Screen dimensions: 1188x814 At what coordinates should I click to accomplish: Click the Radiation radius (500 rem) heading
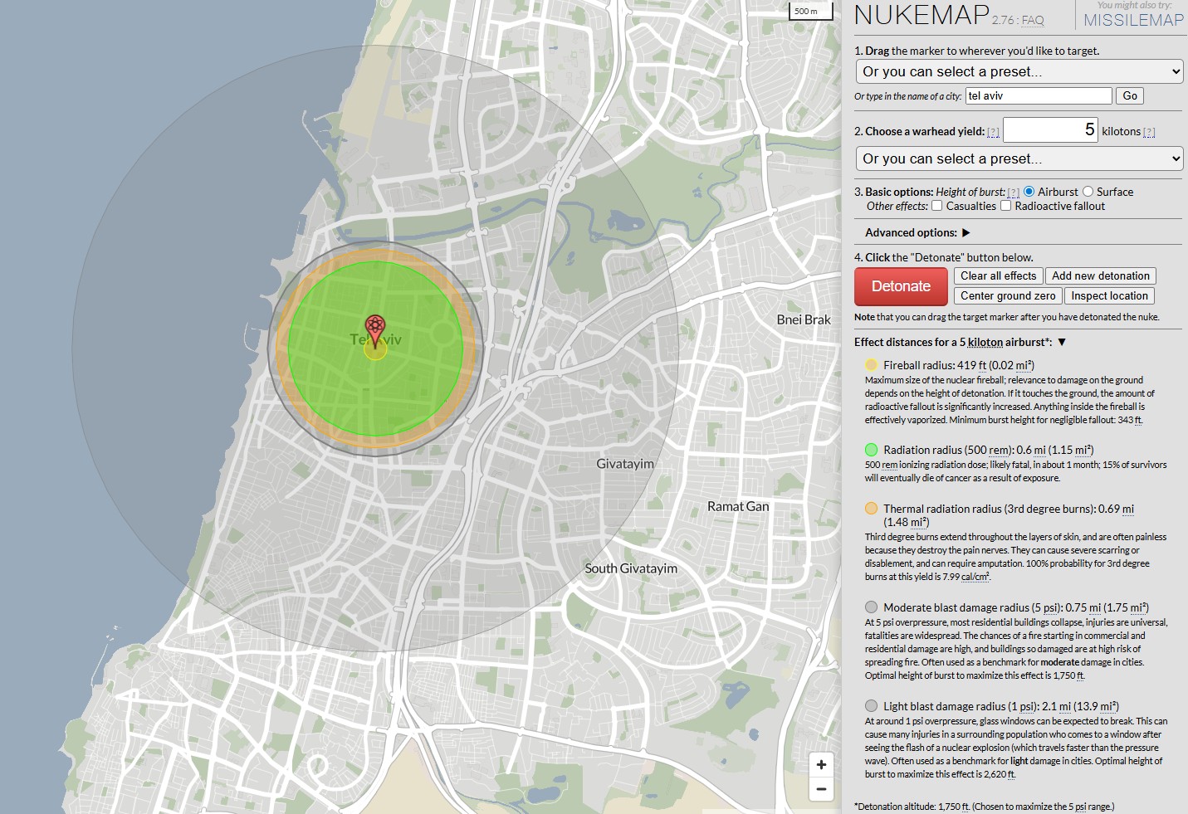989,450
